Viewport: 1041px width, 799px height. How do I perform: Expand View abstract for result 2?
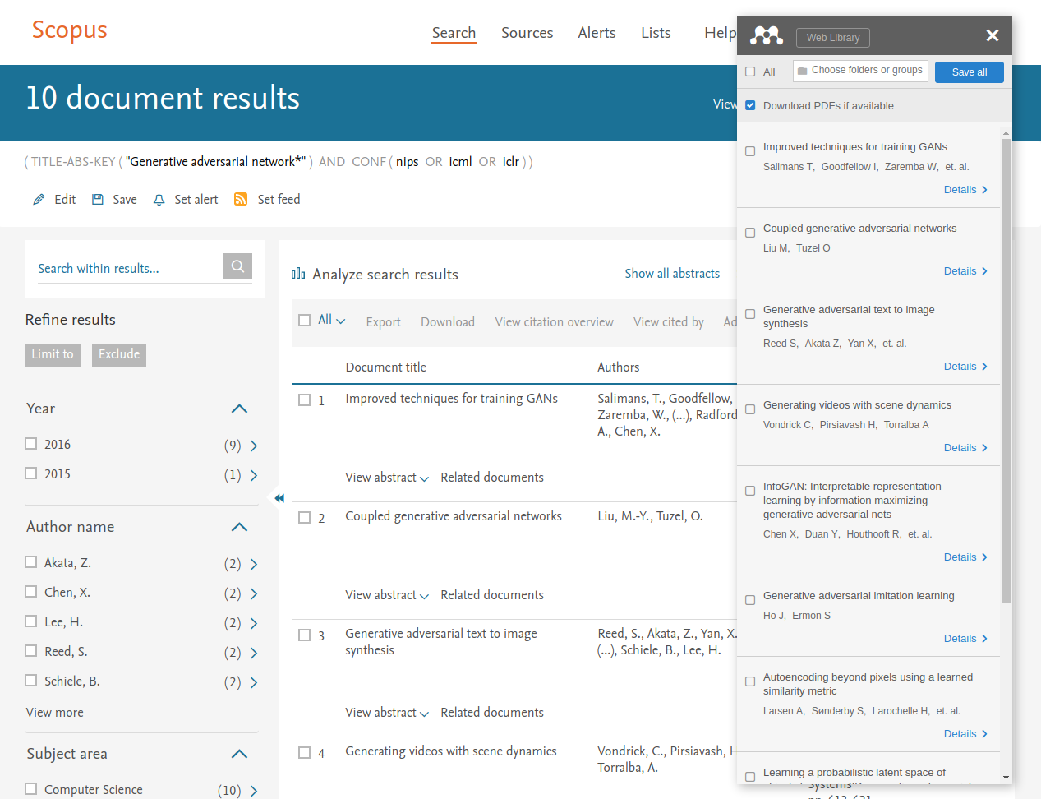coord(387,595)
